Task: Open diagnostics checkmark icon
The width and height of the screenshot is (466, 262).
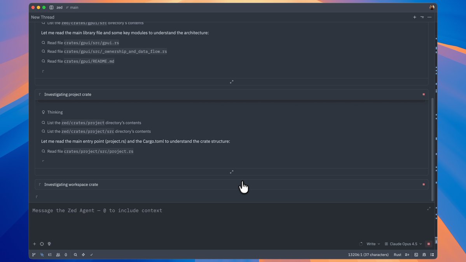Action: [92, 255]
